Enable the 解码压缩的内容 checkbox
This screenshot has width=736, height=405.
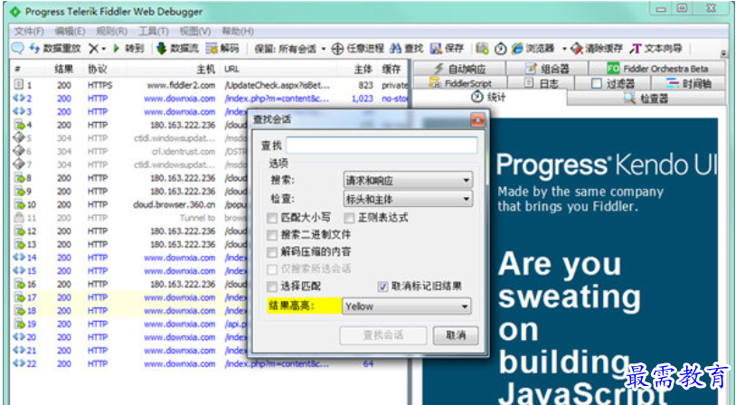(272, 252)
